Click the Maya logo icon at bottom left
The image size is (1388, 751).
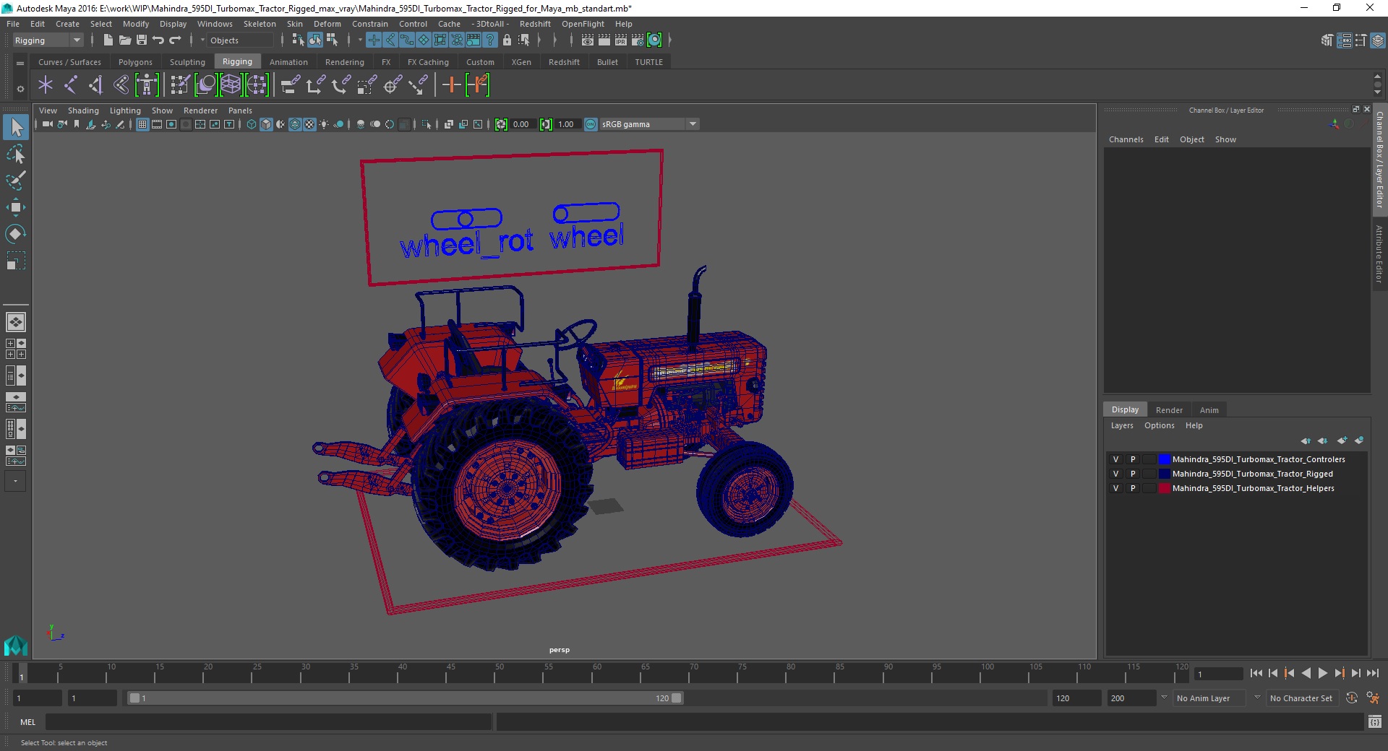[x=16, y=645]
